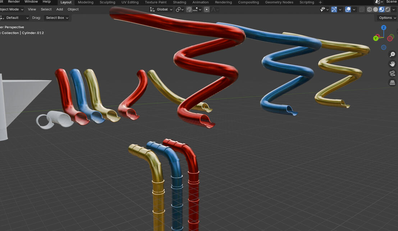Screen dimensions: 398x231
Task: Click the Scene name field
Action: click(392, 2)
